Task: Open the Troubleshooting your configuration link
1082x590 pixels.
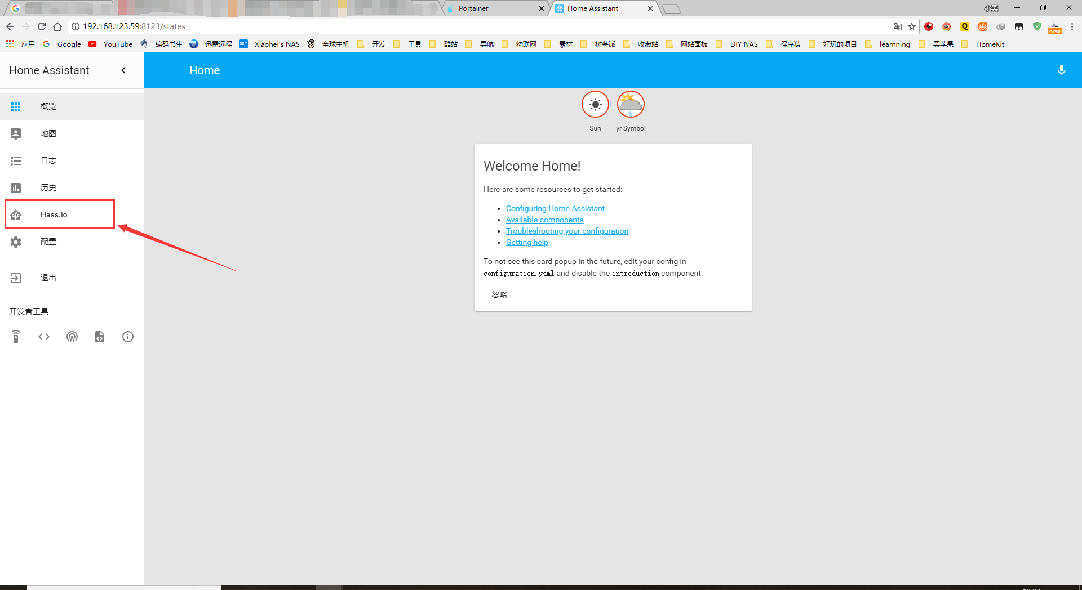Action: [566, 231]
